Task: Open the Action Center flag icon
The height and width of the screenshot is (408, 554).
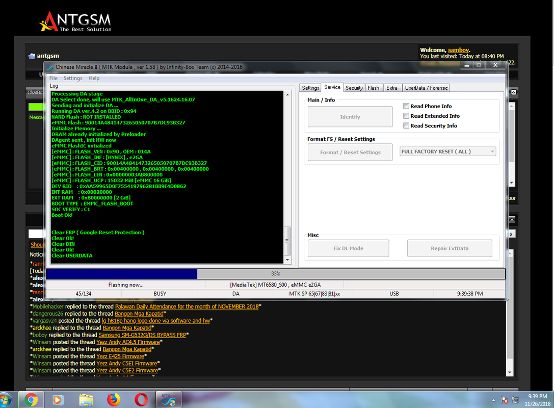Action: [x=505, y=400]
